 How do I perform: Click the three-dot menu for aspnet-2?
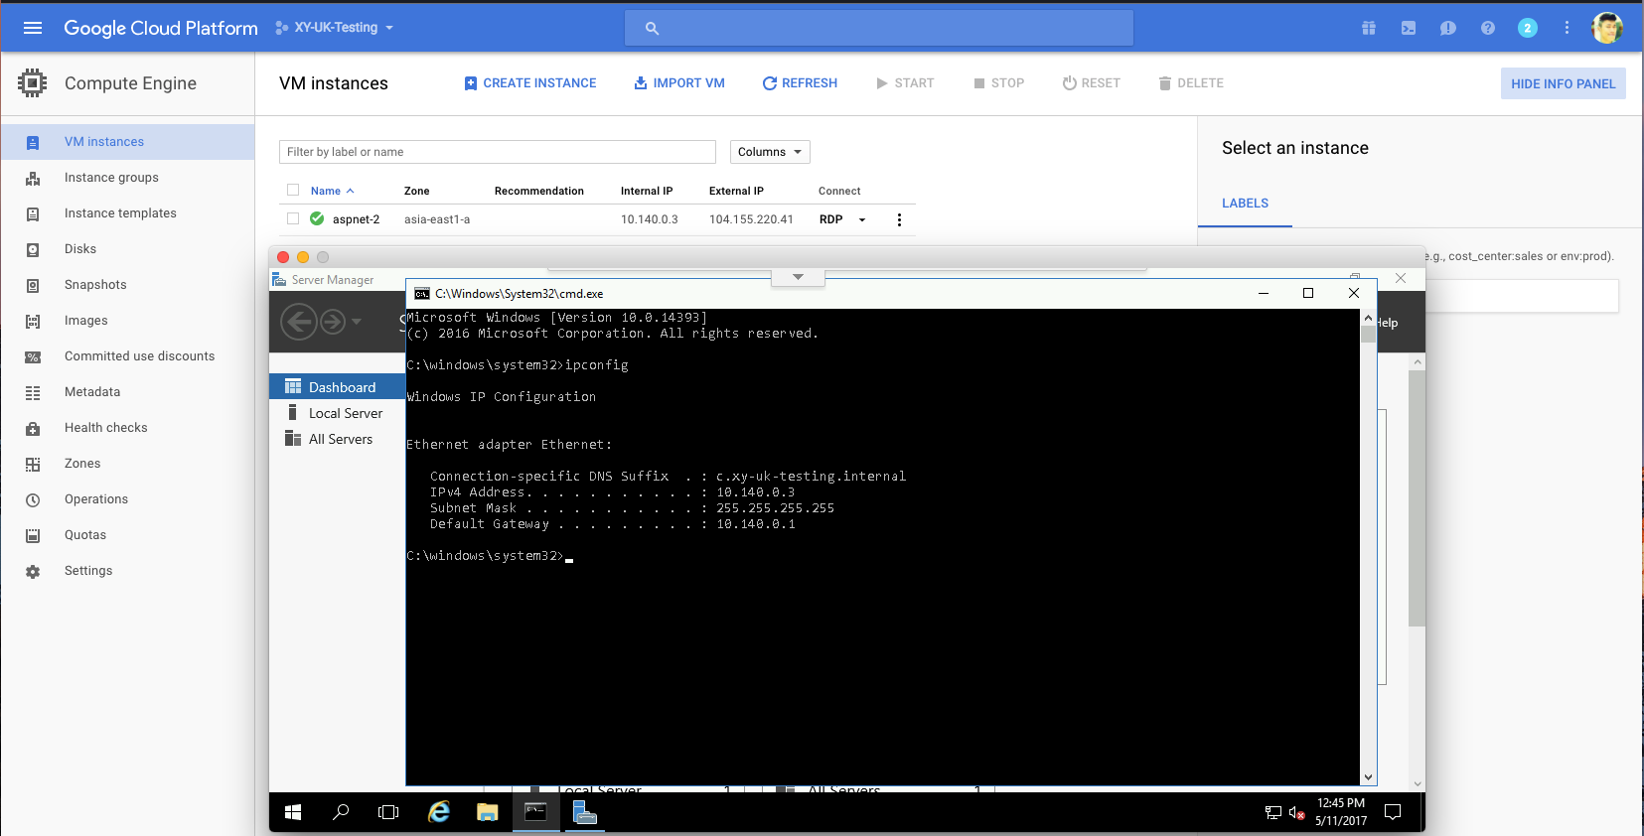tap(899, 219)
